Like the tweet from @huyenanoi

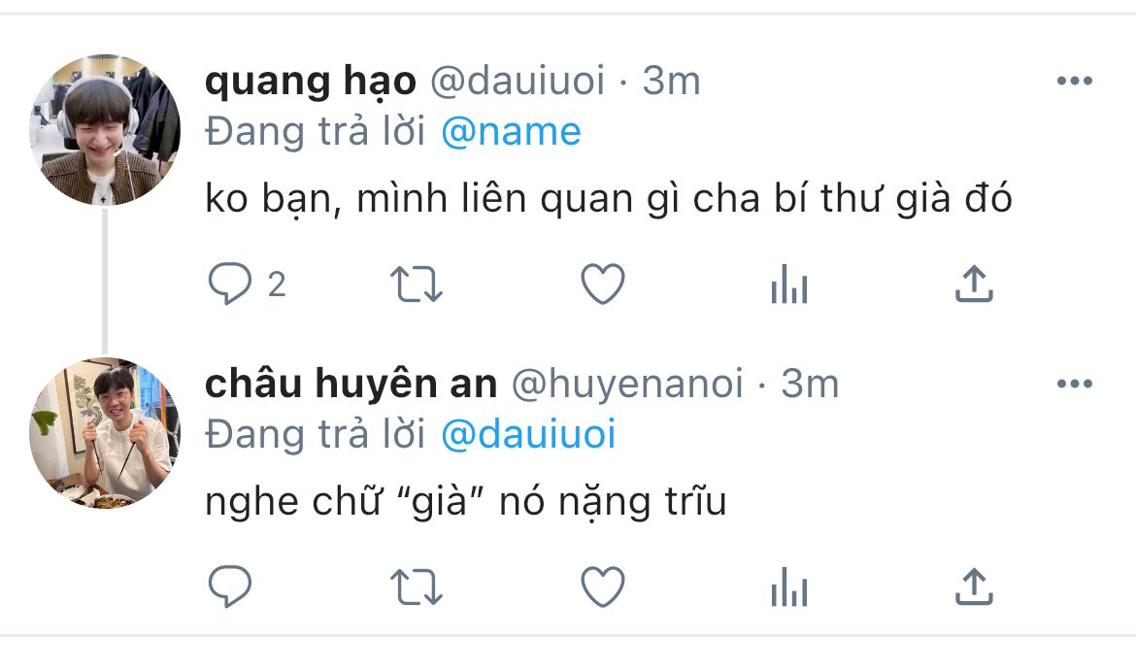click(x=603, y=587)
